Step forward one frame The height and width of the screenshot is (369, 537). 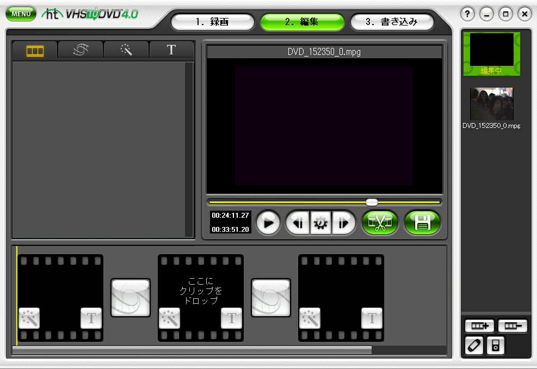pyautogui.click(x=343, y=223)
